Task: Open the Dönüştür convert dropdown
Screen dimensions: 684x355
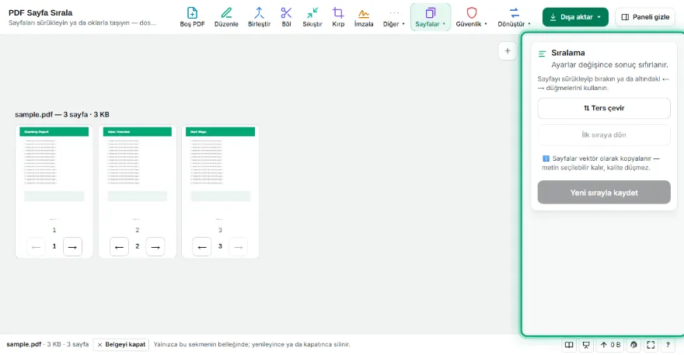Action: point(515,17)
